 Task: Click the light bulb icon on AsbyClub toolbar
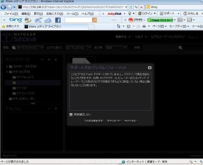pyautogui.click(x=129, y=14)
